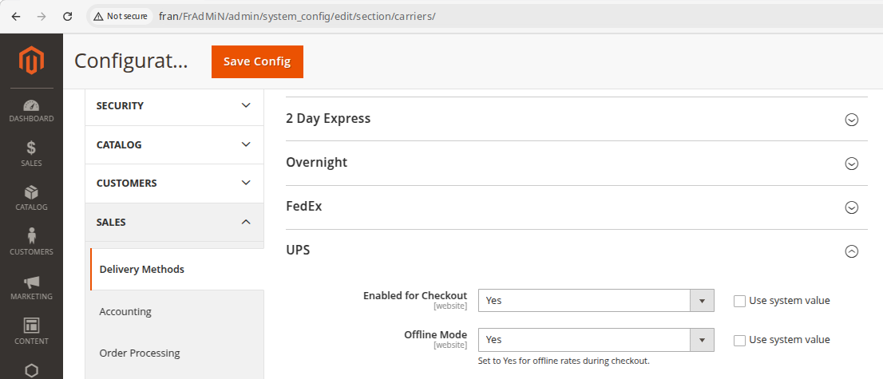Collapse the UPS section
883x379 pixels.
[x=851, y=251]
